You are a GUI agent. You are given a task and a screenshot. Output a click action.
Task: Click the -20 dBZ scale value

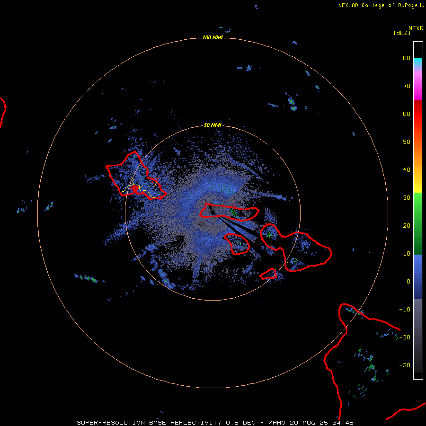(405, 337)
